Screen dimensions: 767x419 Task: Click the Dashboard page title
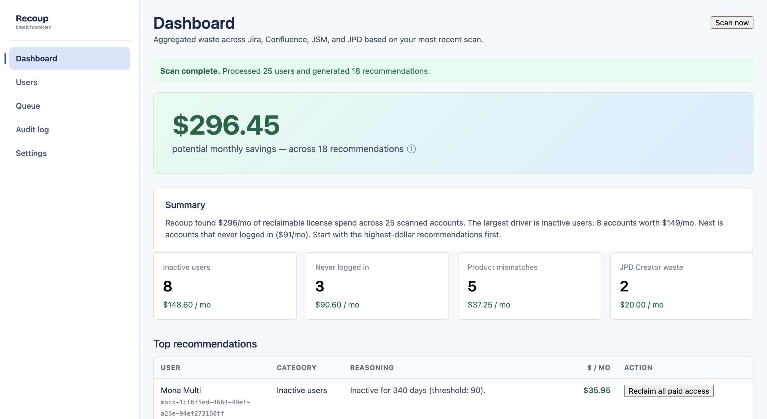pos(194,23)
